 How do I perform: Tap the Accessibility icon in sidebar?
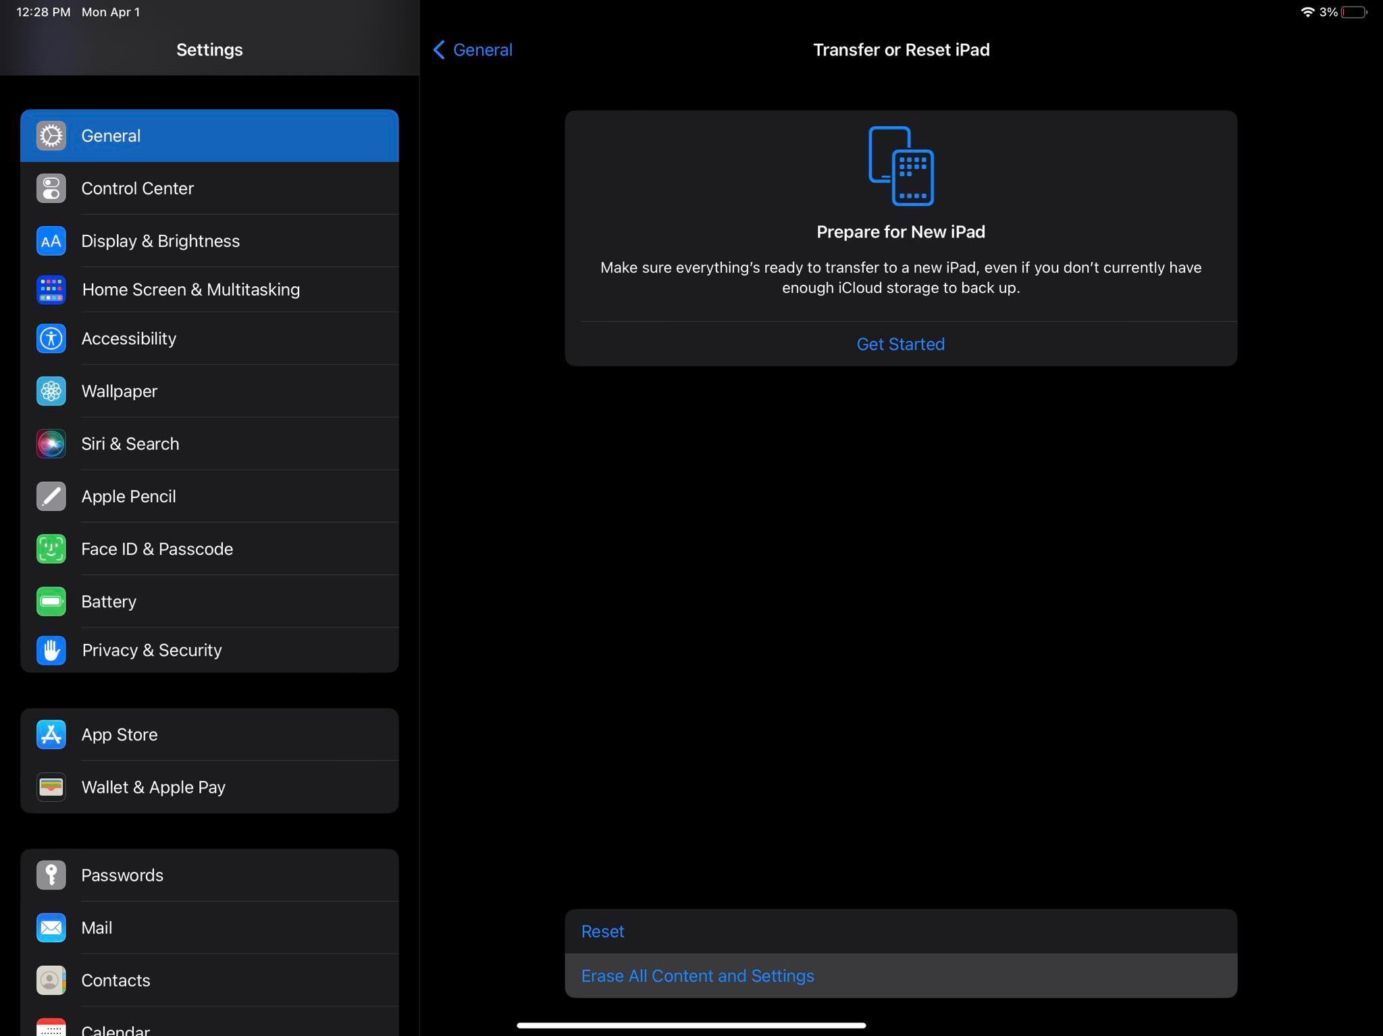[51, 338]
